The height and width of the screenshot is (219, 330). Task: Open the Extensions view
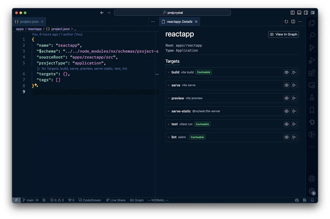(x=312, y=73)
